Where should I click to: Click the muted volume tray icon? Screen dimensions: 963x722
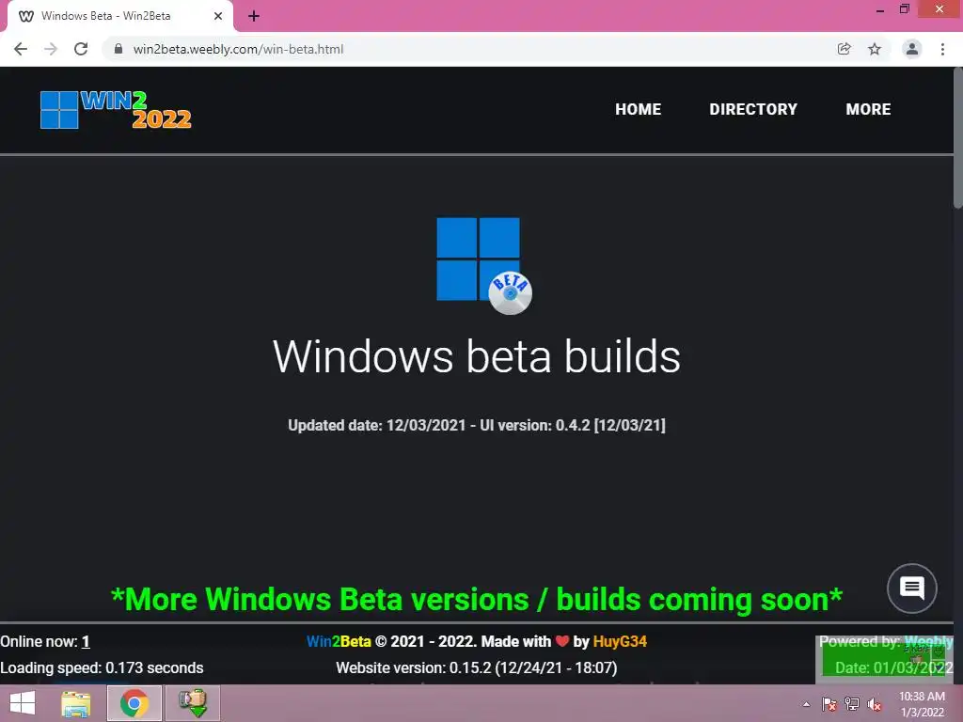tap(874, 704)
